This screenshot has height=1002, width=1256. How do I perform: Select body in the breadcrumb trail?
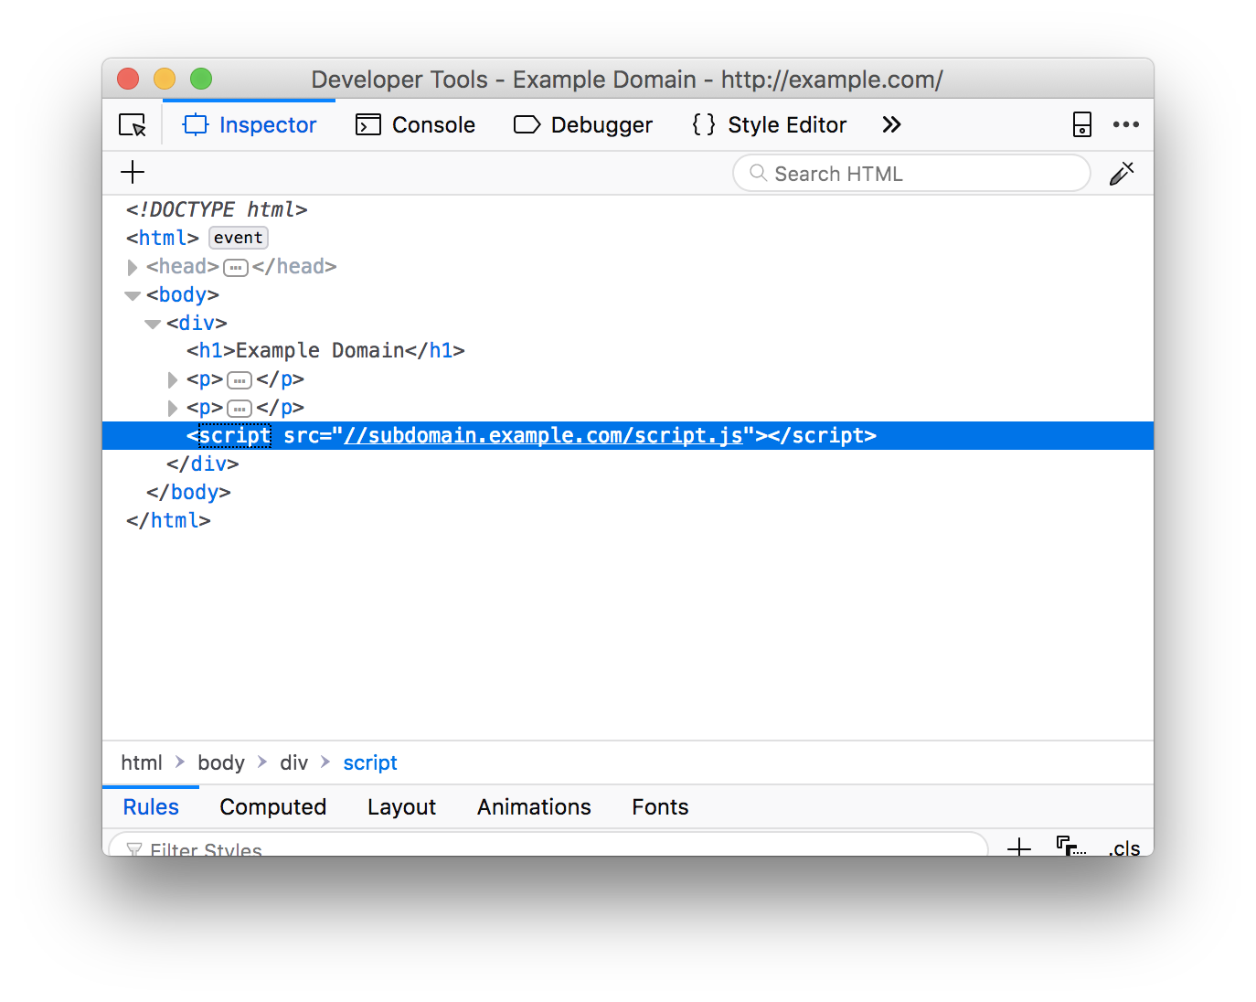point(221,763)
